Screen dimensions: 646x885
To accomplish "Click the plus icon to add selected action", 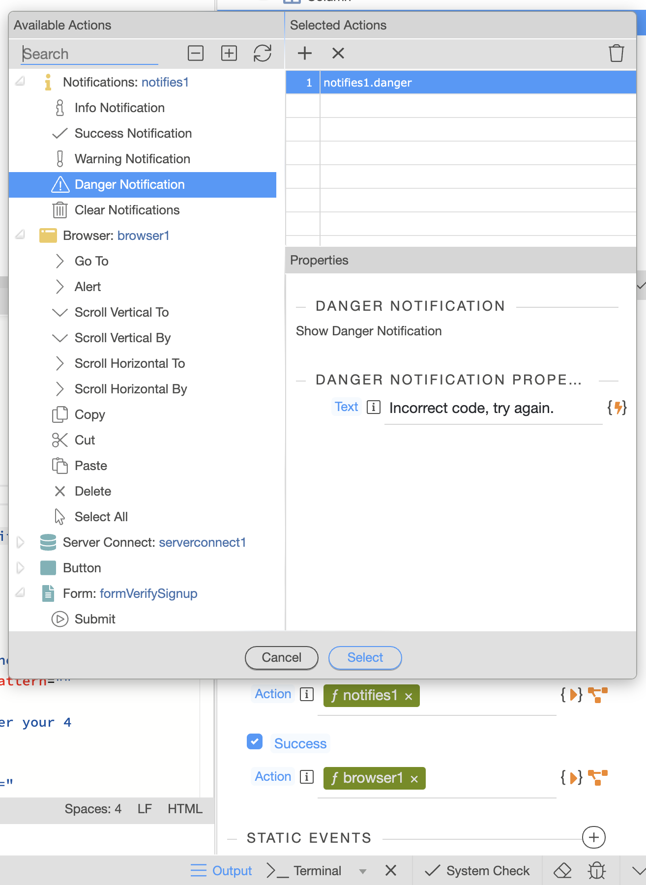I will tap(305, 53).
